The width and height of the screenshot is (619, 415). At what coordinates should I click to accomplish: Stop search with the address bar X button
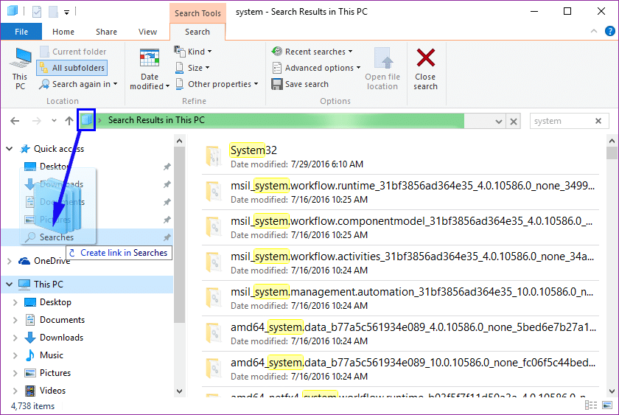coord(513,121)
